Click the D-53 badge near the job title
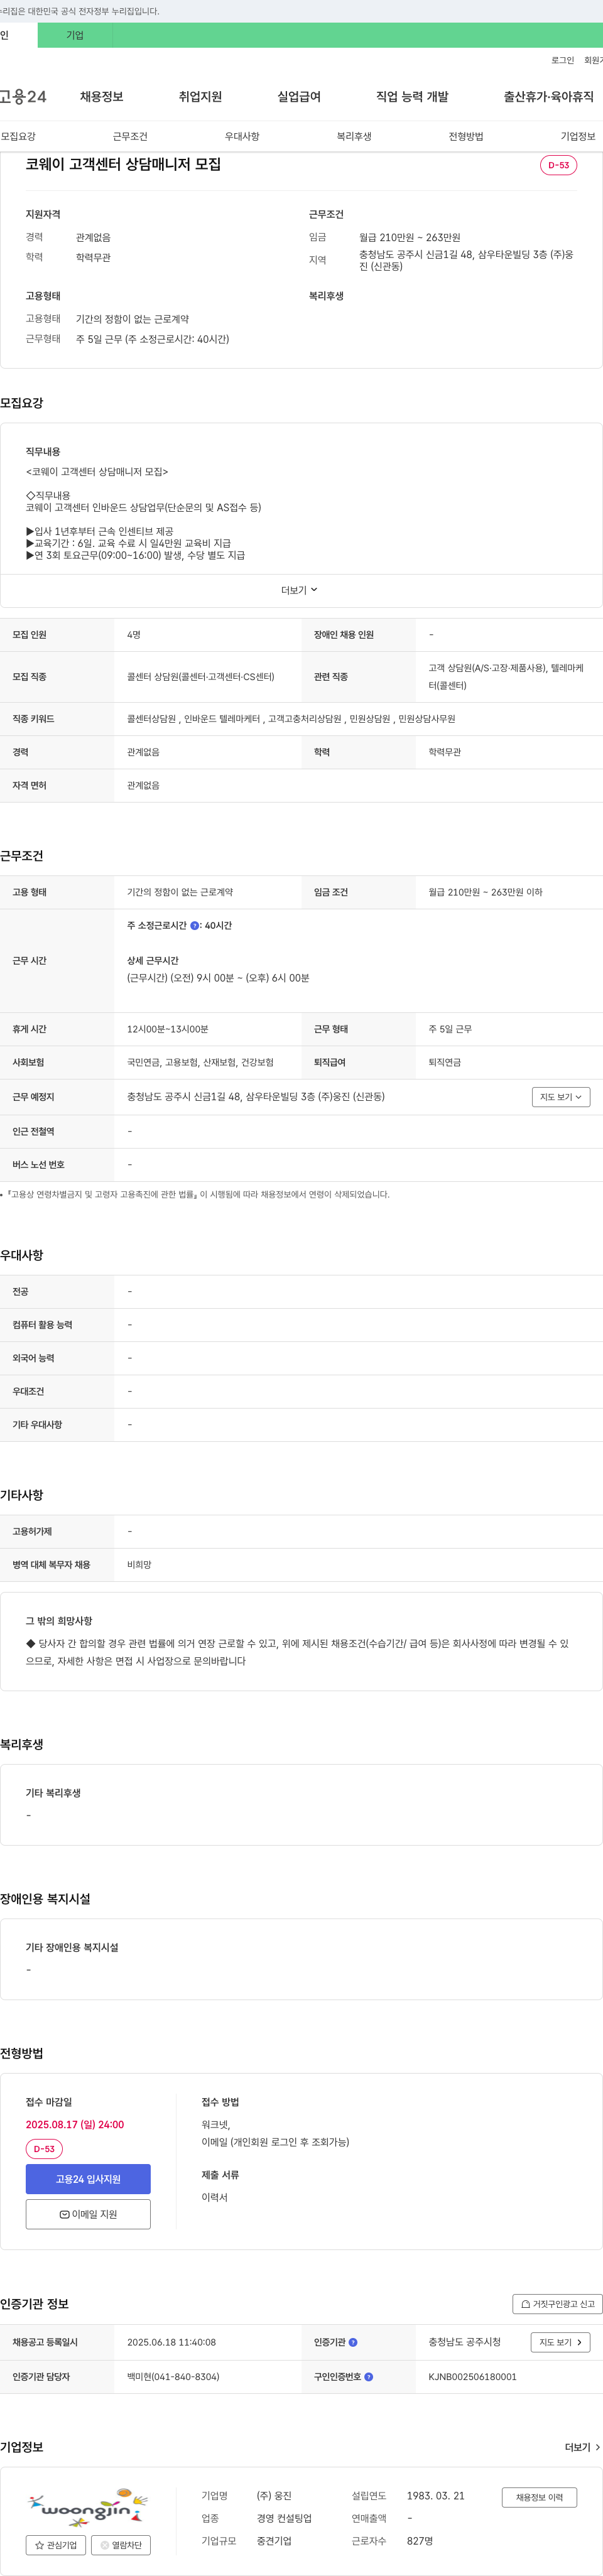Viewport: 603px width, 2576px height. pos(558,165)
